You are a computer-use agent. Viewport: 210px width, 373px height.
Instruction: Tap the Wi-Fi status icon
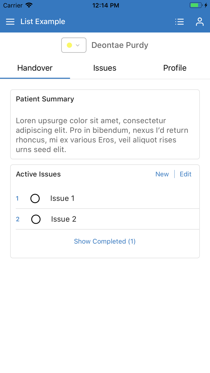[x=29, y=5]
